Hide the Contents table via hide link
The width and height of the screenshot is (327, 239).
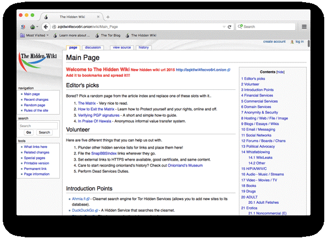point(280,72)
